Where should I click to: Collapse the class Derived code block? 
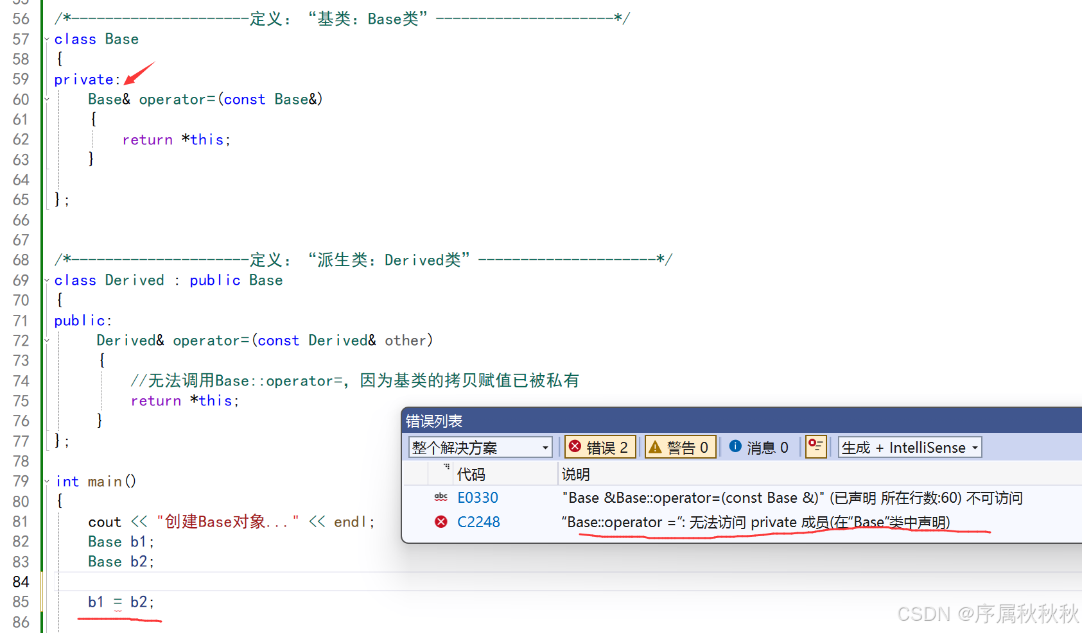click(46, 280)
